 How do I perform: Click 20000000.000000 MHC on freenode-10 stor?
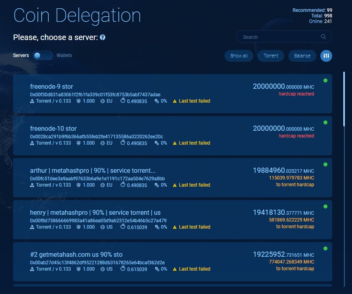pyautogui.click(x=284, y=128)
